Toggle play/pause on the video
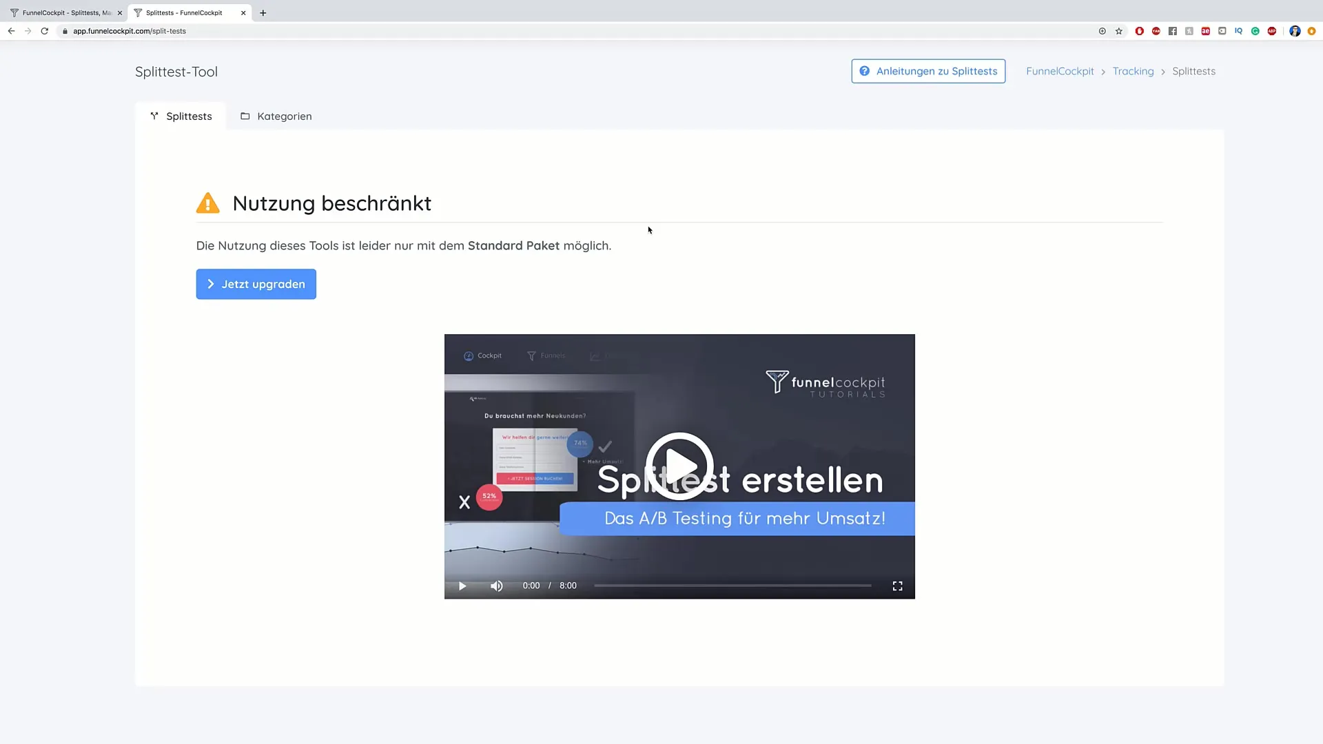1323x744 pixels. (x=462, y=585)
